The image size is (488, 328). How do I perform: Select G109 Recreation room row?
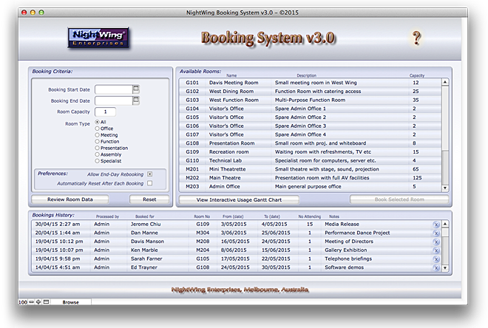tap(311, 152)
